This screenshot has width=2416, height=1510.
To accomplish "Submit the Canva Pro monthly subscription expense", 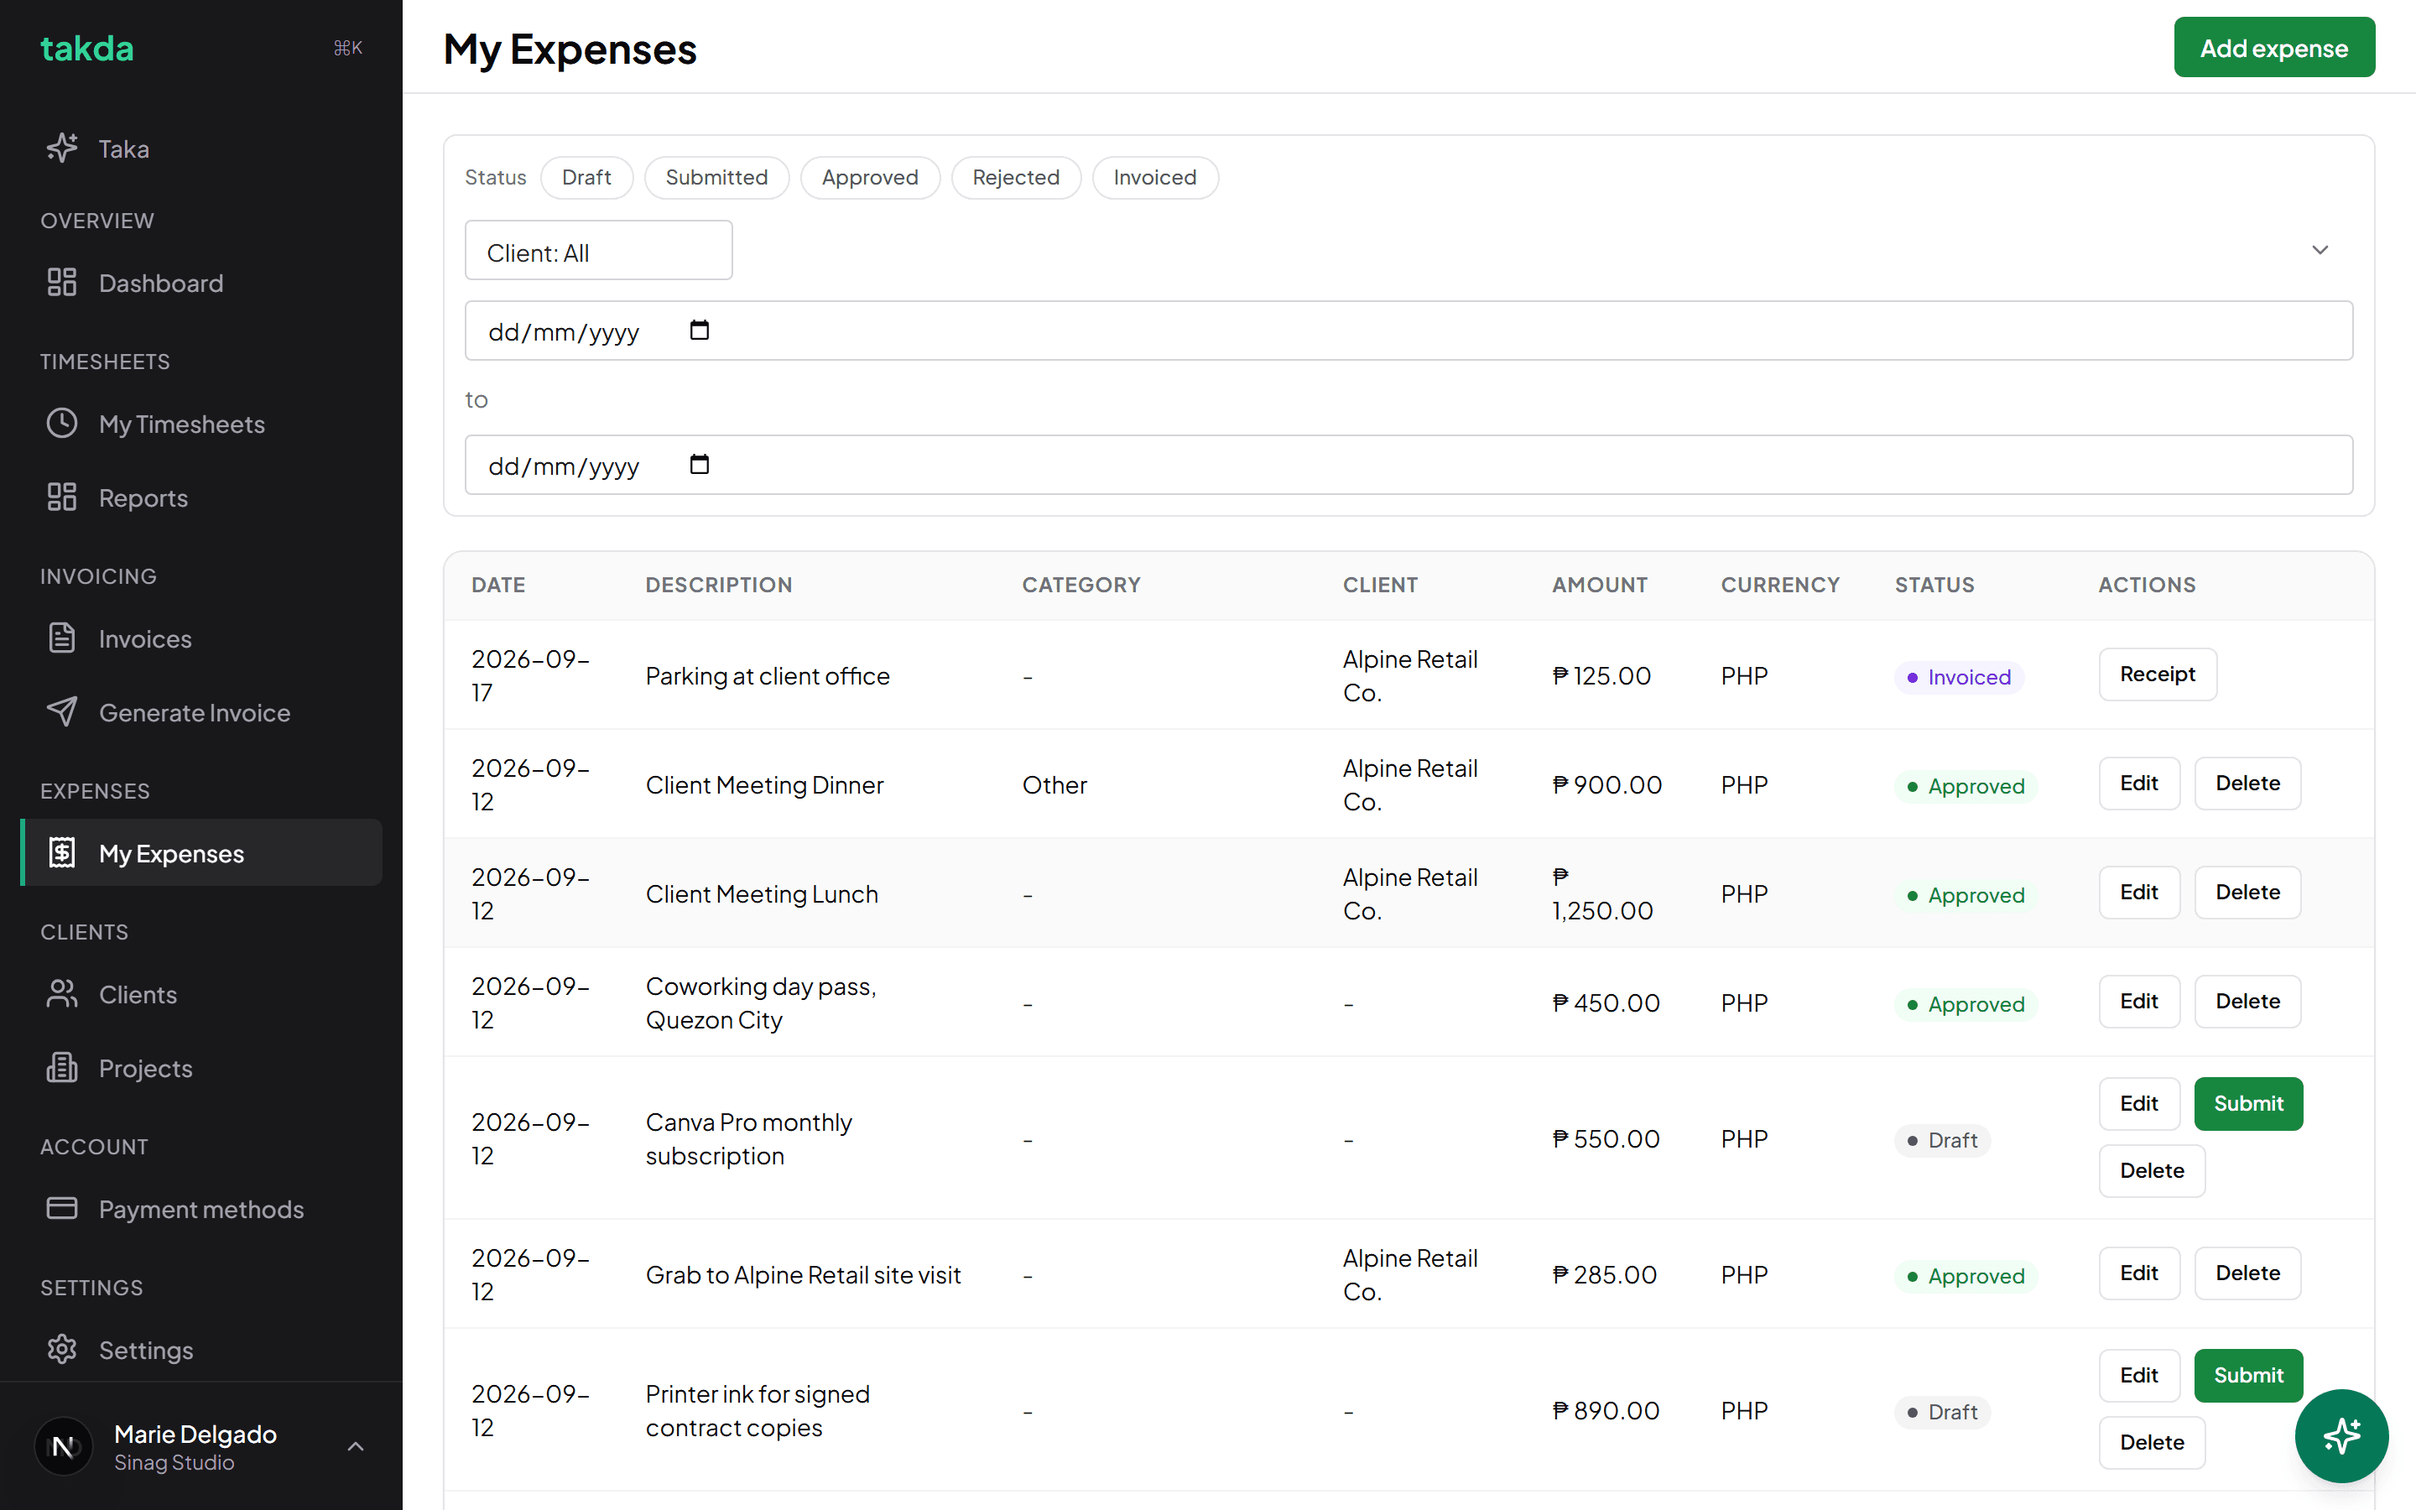I will (2248, 1103).
